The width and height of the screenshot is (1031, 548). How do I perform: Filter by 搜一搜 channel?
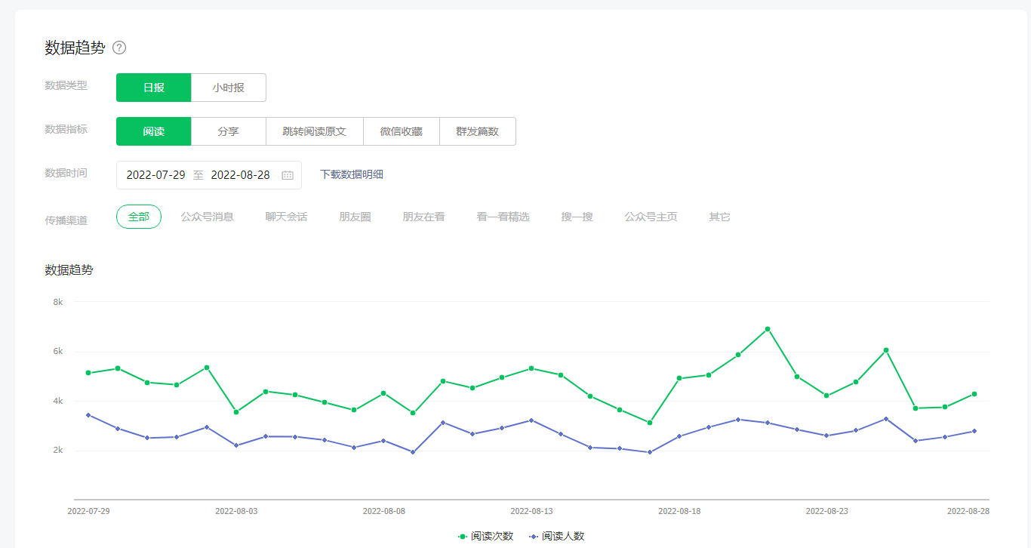pyautogui.click(x=577, y=217)
